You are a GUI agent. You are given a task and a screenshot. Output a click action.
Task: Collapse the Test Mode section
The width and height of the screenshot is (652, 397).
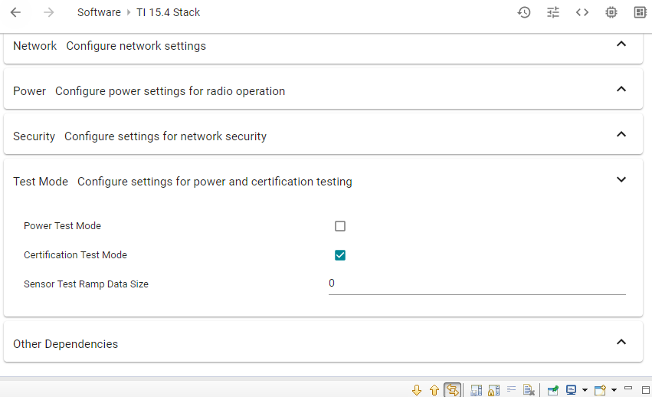pyautogui.click(x=621, y=179)
